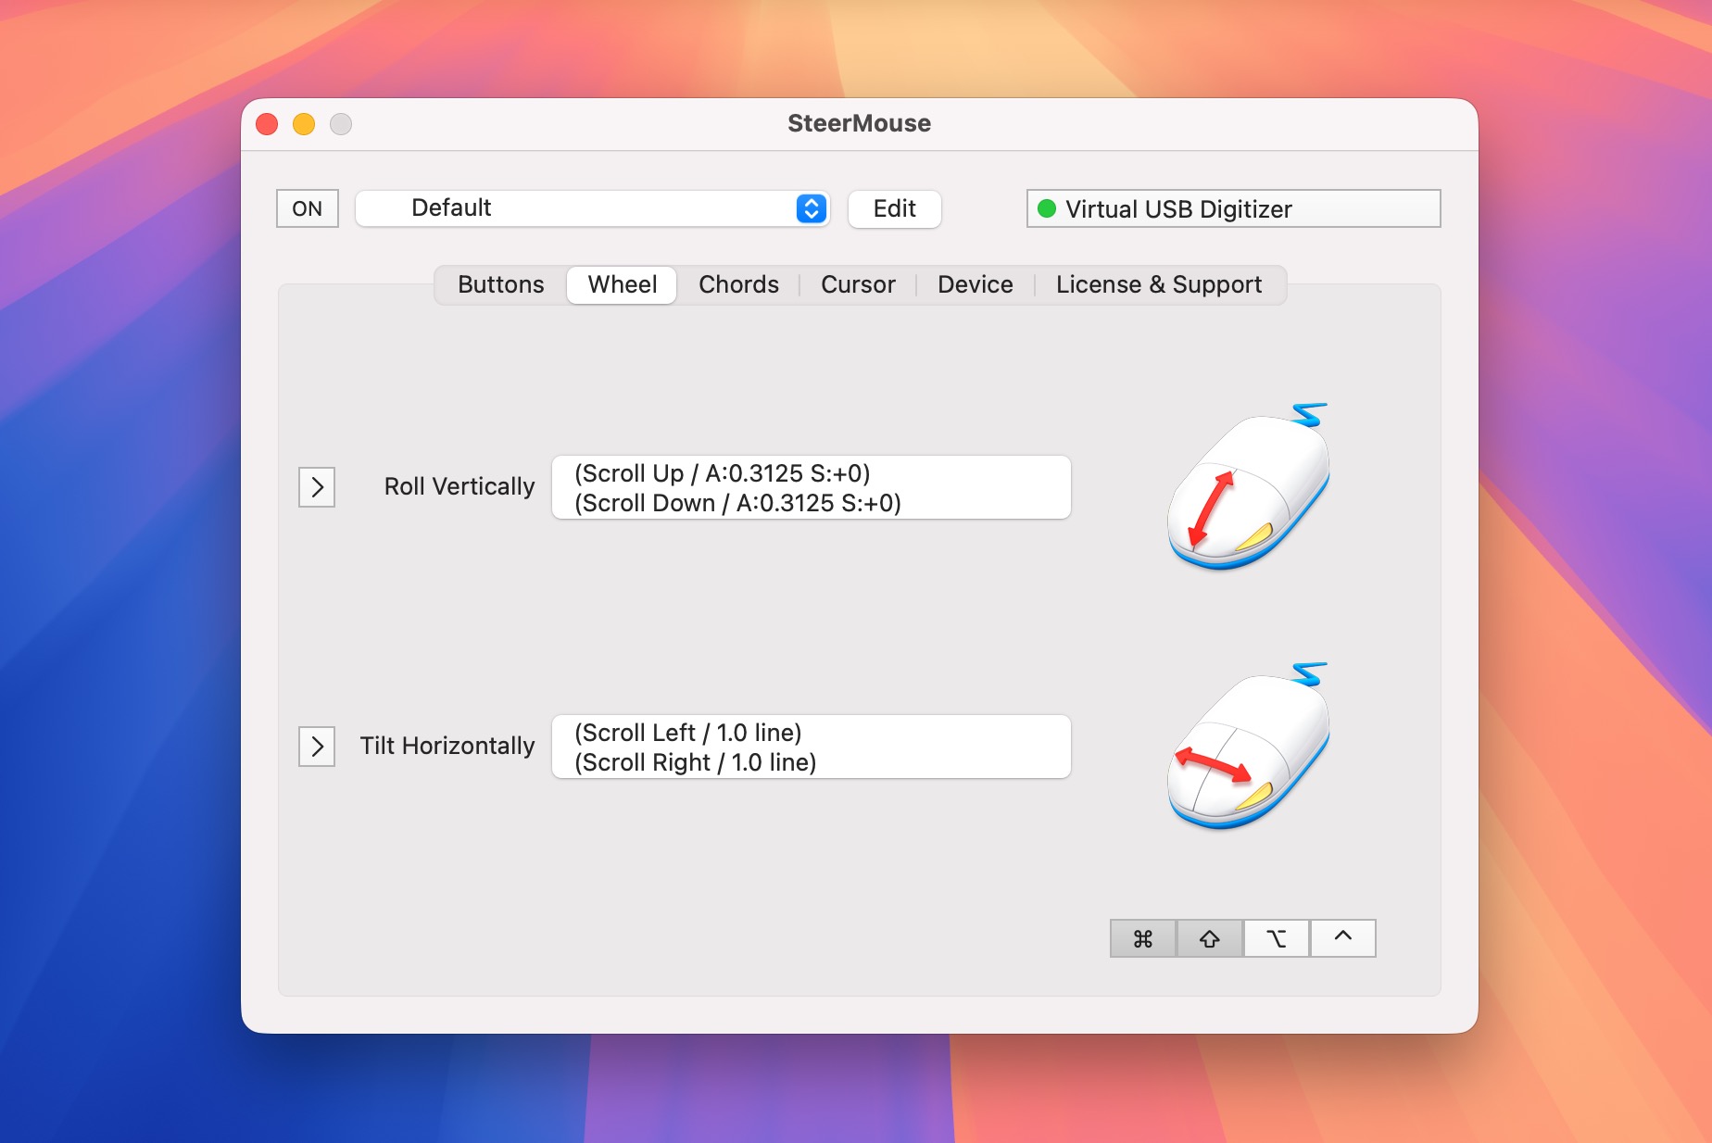Minimize the SteerMouse window
Screen dimensions: 1712x1143
pos(304,124)
